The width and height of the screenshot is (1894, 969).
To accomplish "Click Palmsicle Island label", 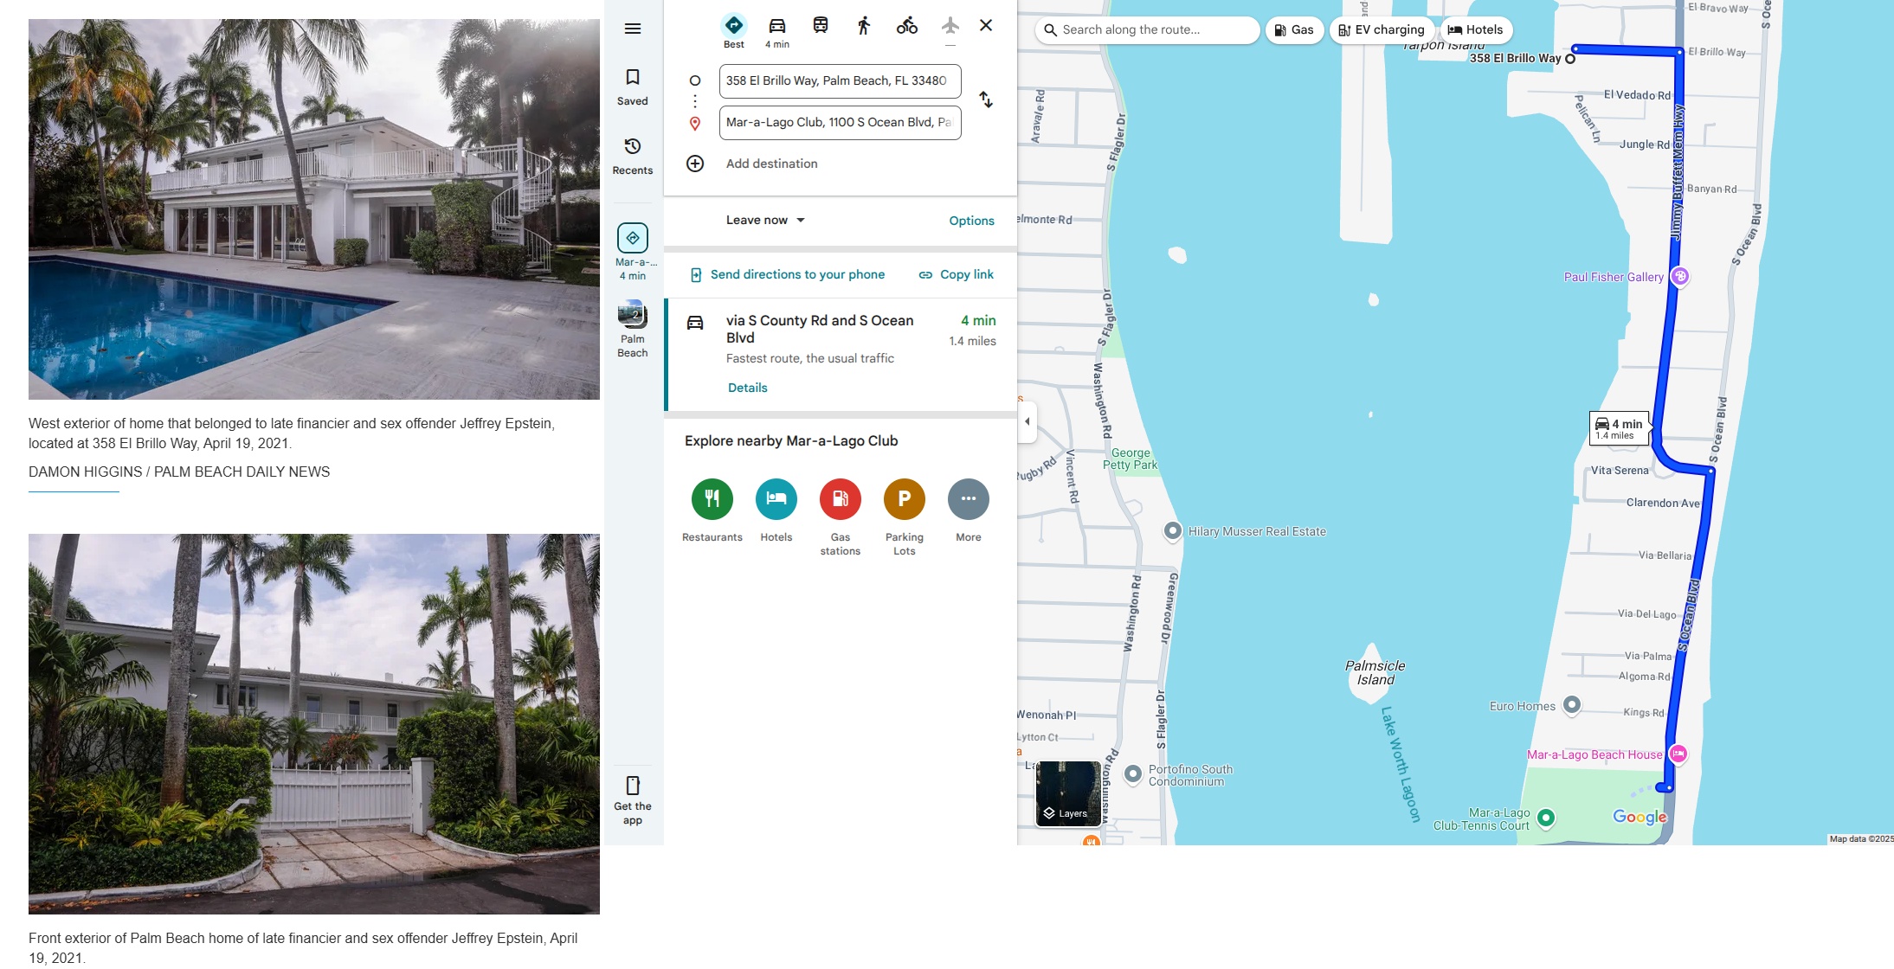I will [x=1375, y=672].
